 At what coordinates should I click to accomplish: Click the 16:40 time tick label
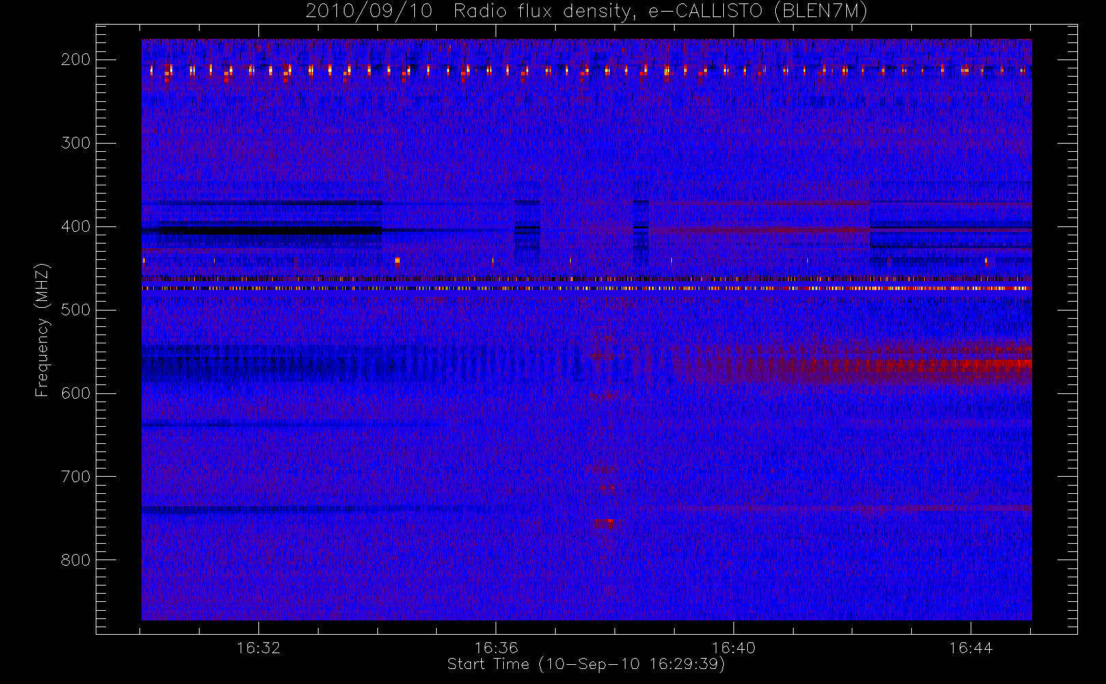click(733, 647)
